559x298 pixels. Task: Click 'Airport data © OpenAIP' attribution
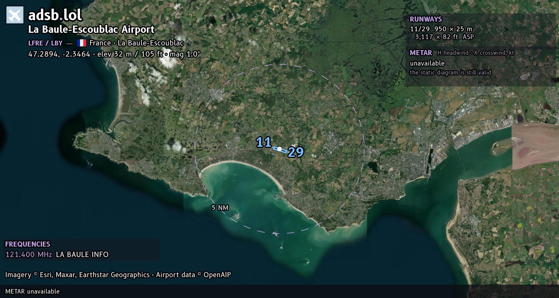[193, 275]
